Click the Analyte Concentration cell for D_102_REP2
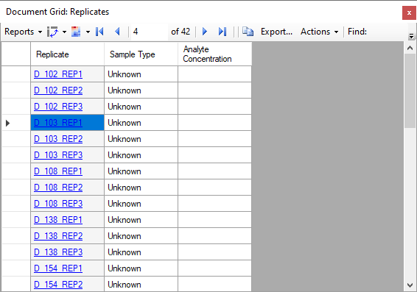 tap(214, 90)
